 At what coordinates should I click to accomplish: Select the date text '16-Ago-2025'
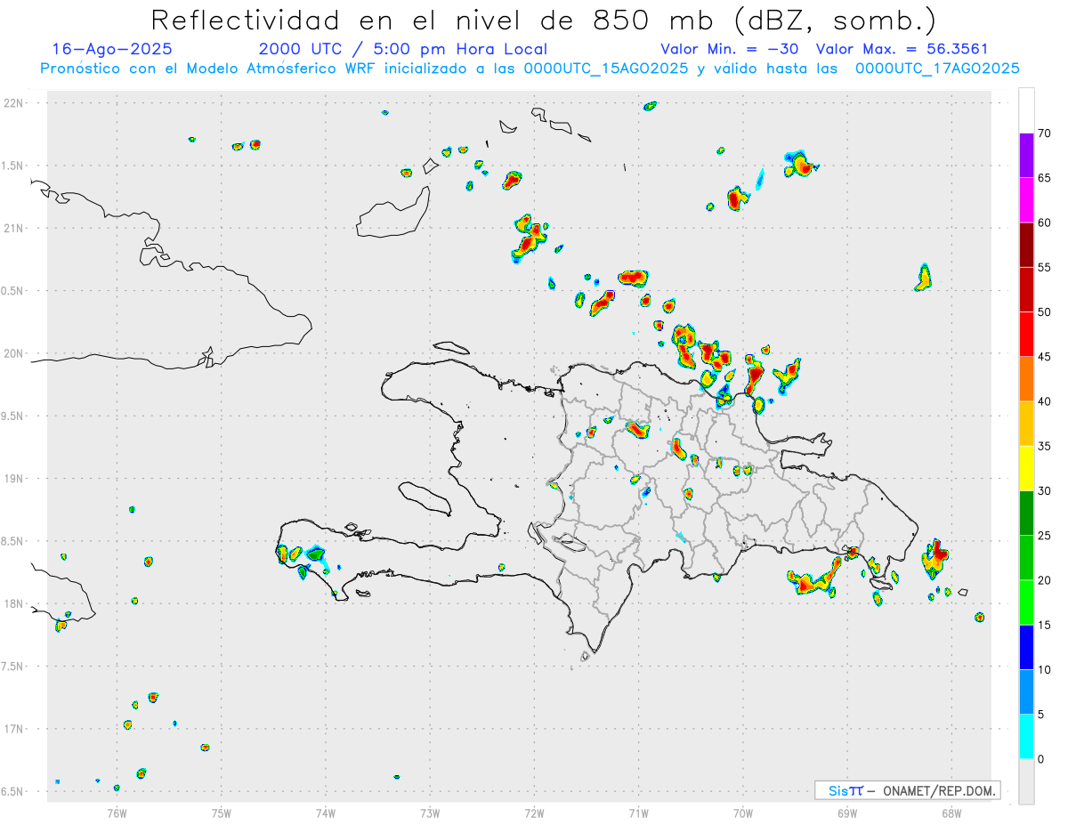point(112,49)
